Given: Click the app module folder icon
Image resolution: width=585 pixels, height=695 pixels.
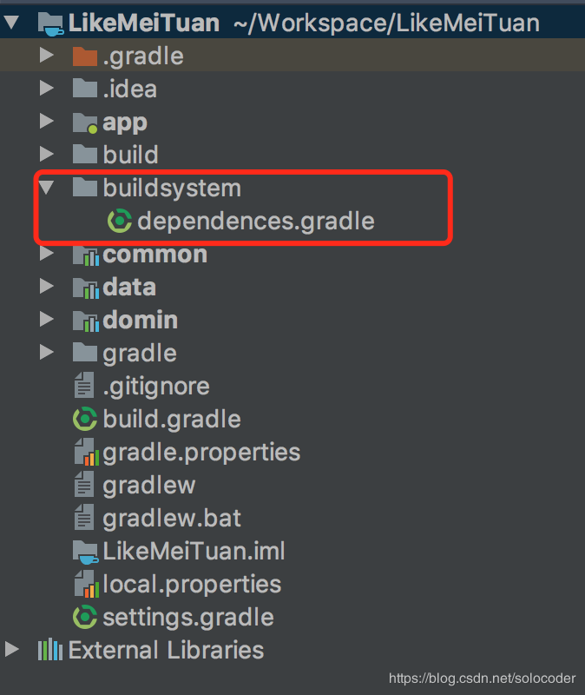Looking at the screenshot, I should click(85, 122).
